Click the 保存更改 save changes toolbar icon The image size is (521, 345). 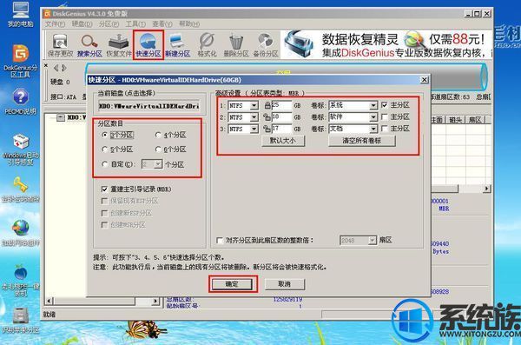point(60,45)
